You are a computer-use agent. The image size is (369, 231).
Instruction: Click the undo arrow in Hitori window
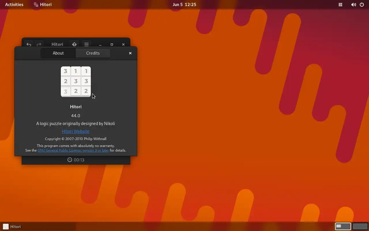(29, 44)
